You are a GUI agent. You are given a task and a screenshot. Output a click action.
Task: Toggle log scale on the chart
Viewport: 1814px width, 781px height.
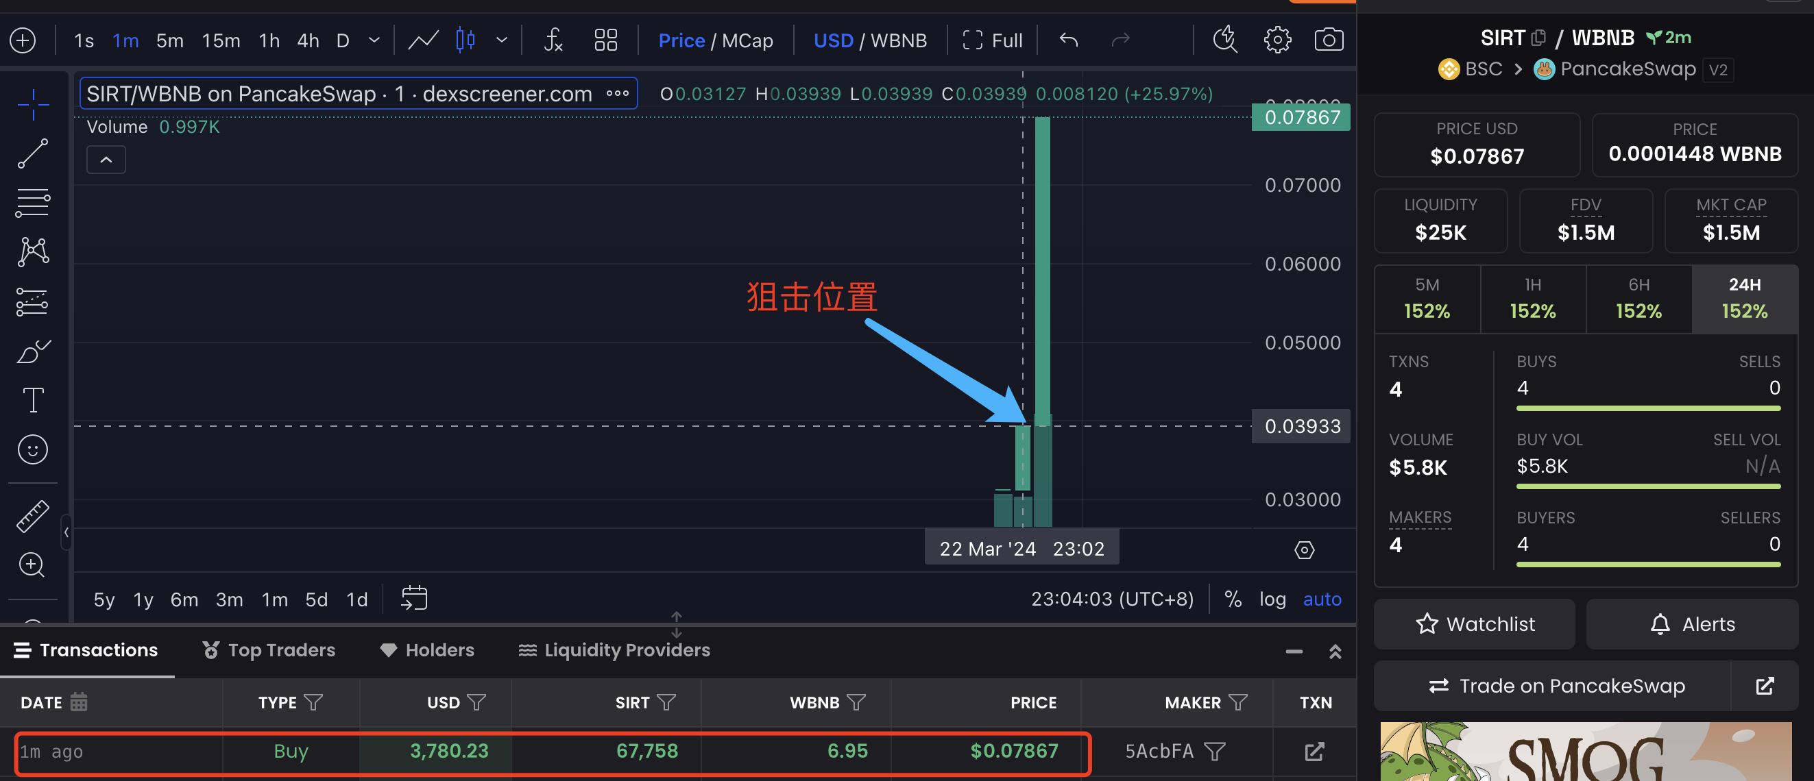(1272, 599)
